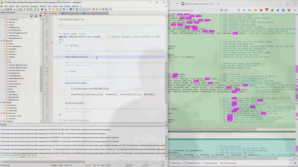Screen dimensions: 298x167
Task: Open the Macro menu in Notepad++
Action: tap(56, 6)
